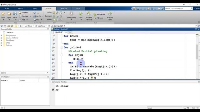Click the Save floppy disk icon
This screenshot has width=200, height=112.
pyautogui.click(x=15, y=14)
